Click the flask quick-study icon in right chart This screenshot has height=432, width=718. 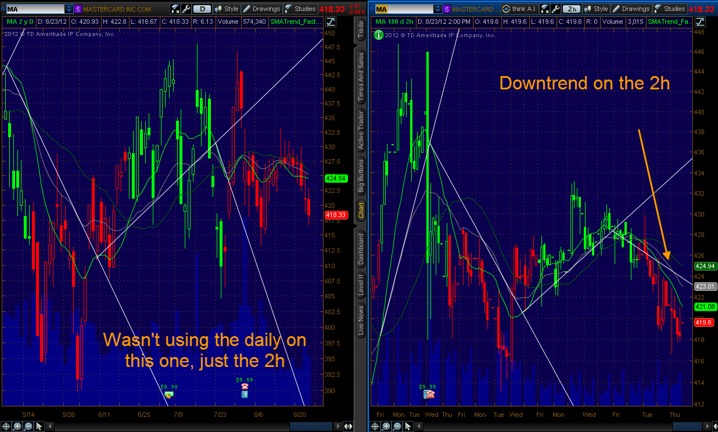544,9
